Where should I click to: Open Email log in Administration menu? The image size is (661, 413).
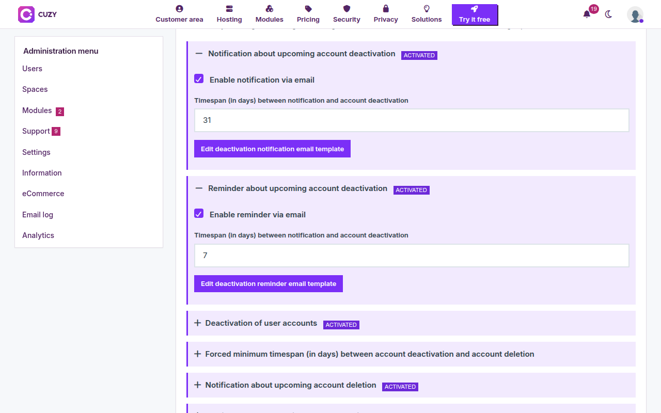pyautogui.click(x=38, y=215)
